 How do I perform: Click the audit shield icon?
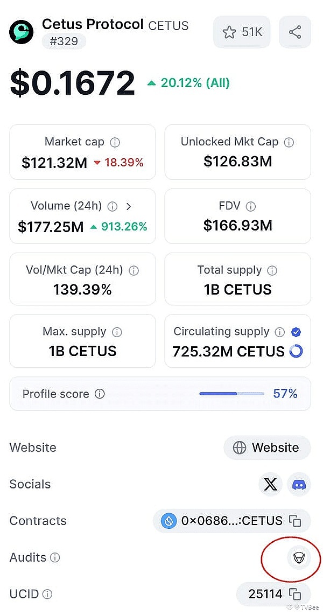click(x=298, y=557)
